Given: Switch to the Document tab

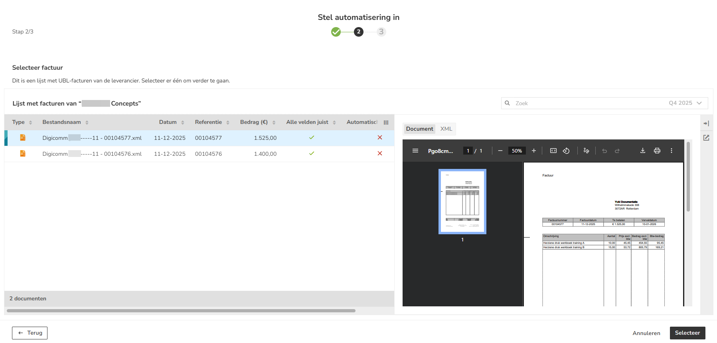Looking at the screenshot, I should click(419, 129).
